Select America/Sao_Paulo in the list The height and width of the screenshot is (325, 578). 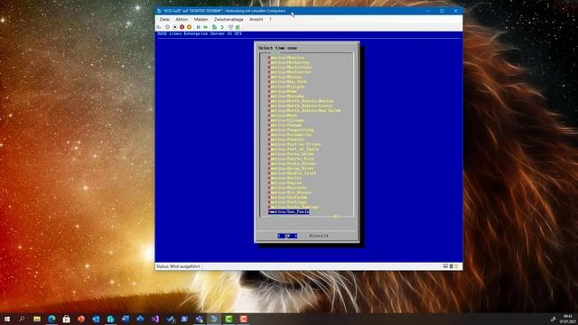click(289, 212)
